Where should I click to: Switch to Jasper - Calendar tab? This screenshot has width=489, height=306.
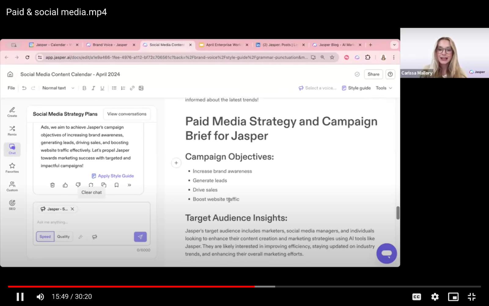(54, 45)
